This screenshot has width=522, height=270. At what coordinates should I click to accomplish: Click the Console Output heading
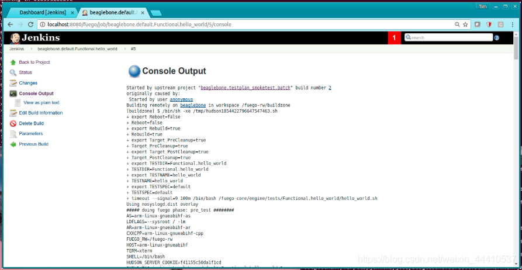174,71
